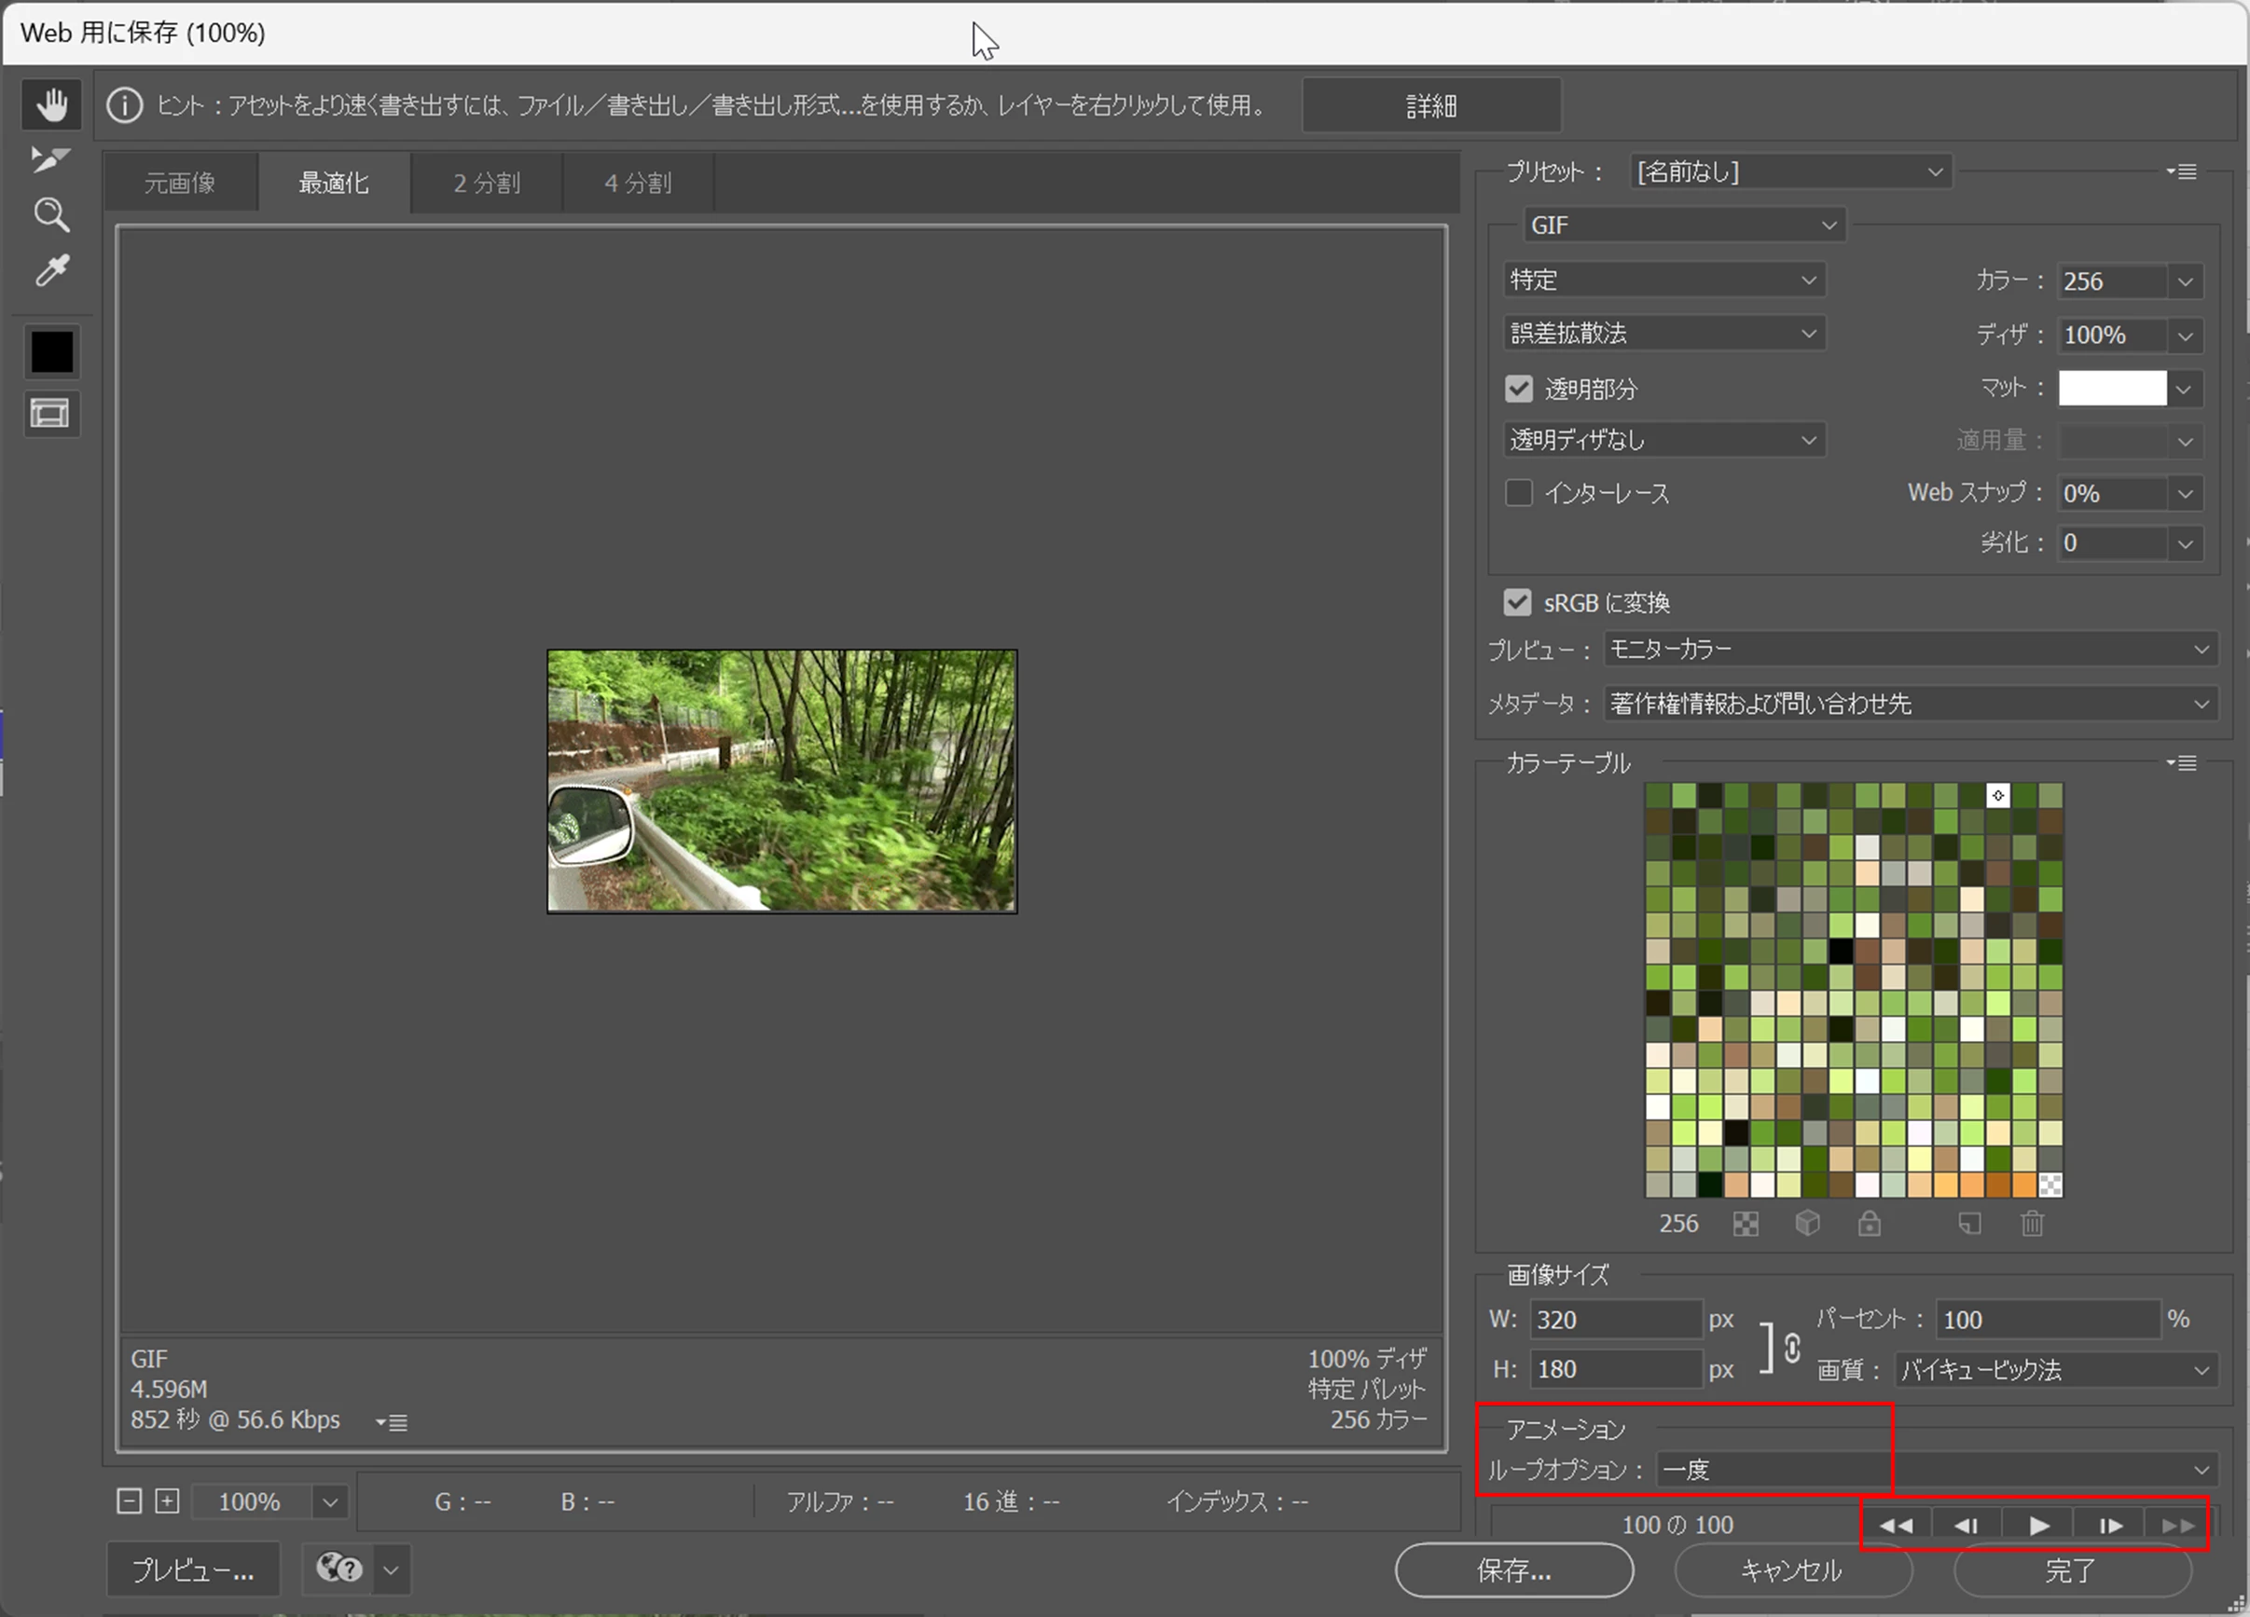Select the Slice Select tool

pos(49,158)
